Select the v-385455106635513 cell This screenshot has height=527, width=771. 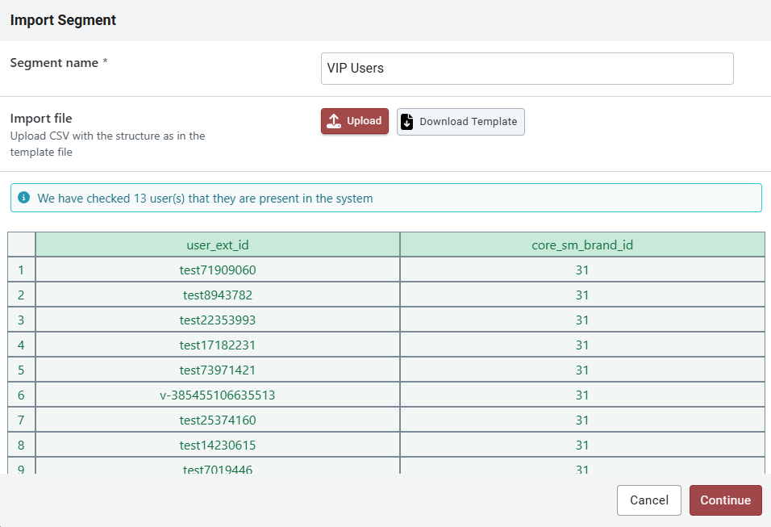218,395
